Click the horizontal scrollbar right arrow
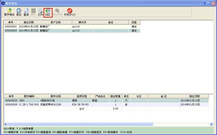This screenshot has height=135, width=217. click(211, 124)
